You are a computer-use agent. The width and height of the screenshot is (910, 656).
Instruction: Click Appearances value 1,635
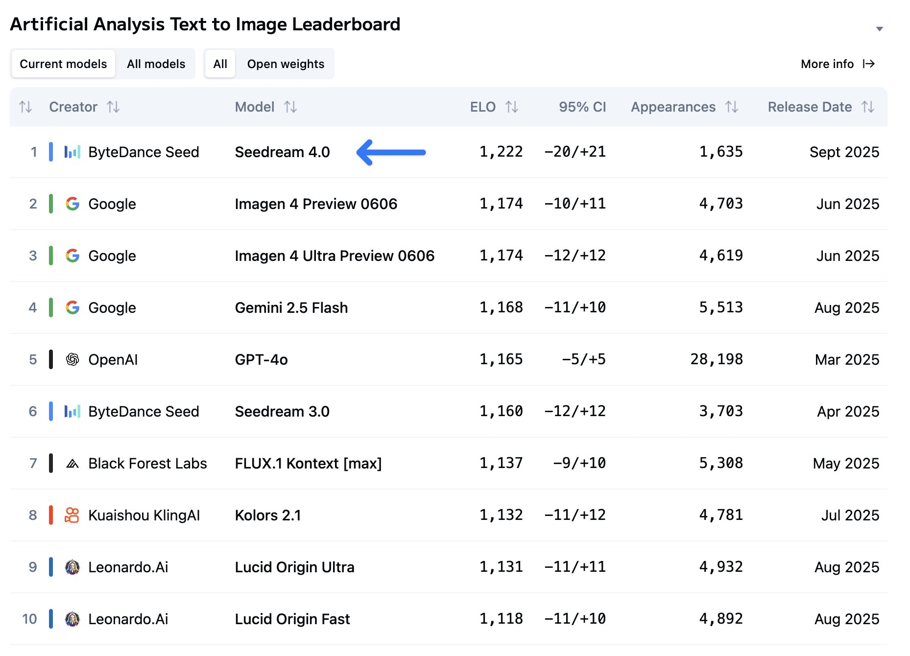[x=721, y=152]
